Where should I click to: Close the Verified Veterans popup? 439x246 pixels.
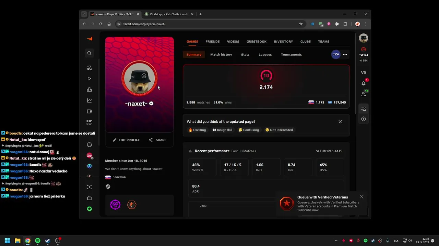point(361,197)
